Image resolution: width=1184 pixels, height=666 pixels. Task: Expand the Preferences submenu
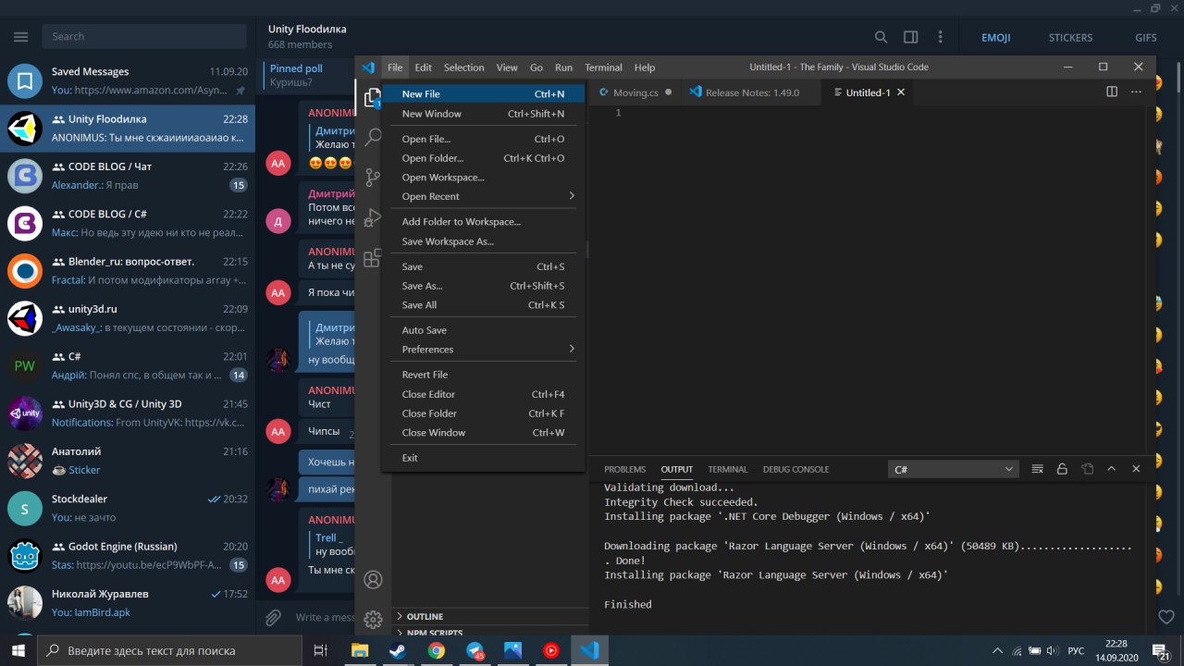483,349
